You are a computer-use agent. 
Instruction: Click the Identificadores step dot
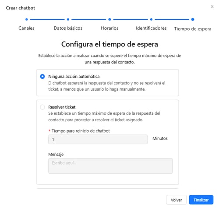pos(151,19)
